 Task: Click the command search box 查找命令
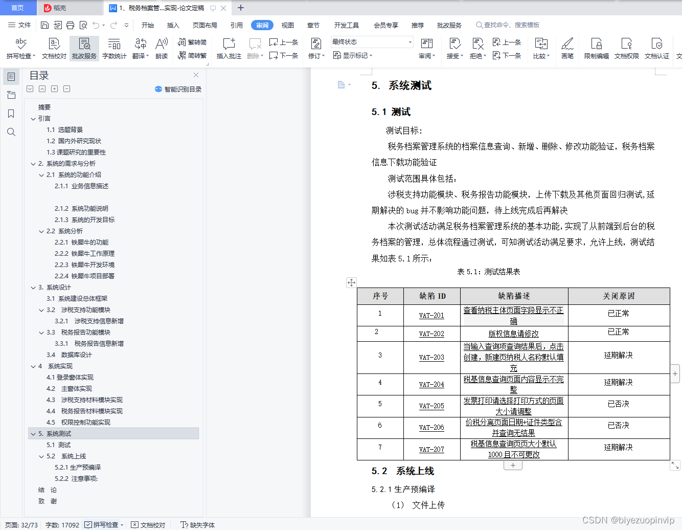point(508,25)
